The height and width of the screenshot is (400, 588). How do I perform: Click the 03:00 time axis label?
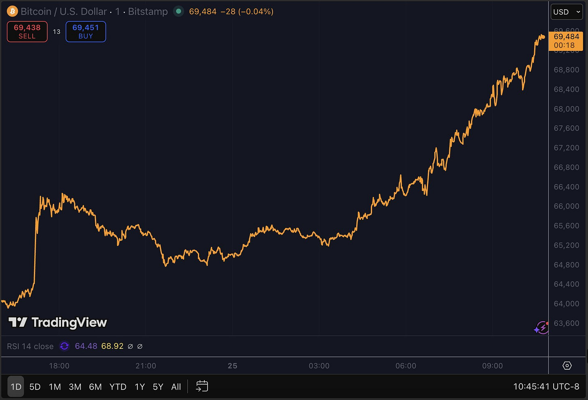[319, 366]
